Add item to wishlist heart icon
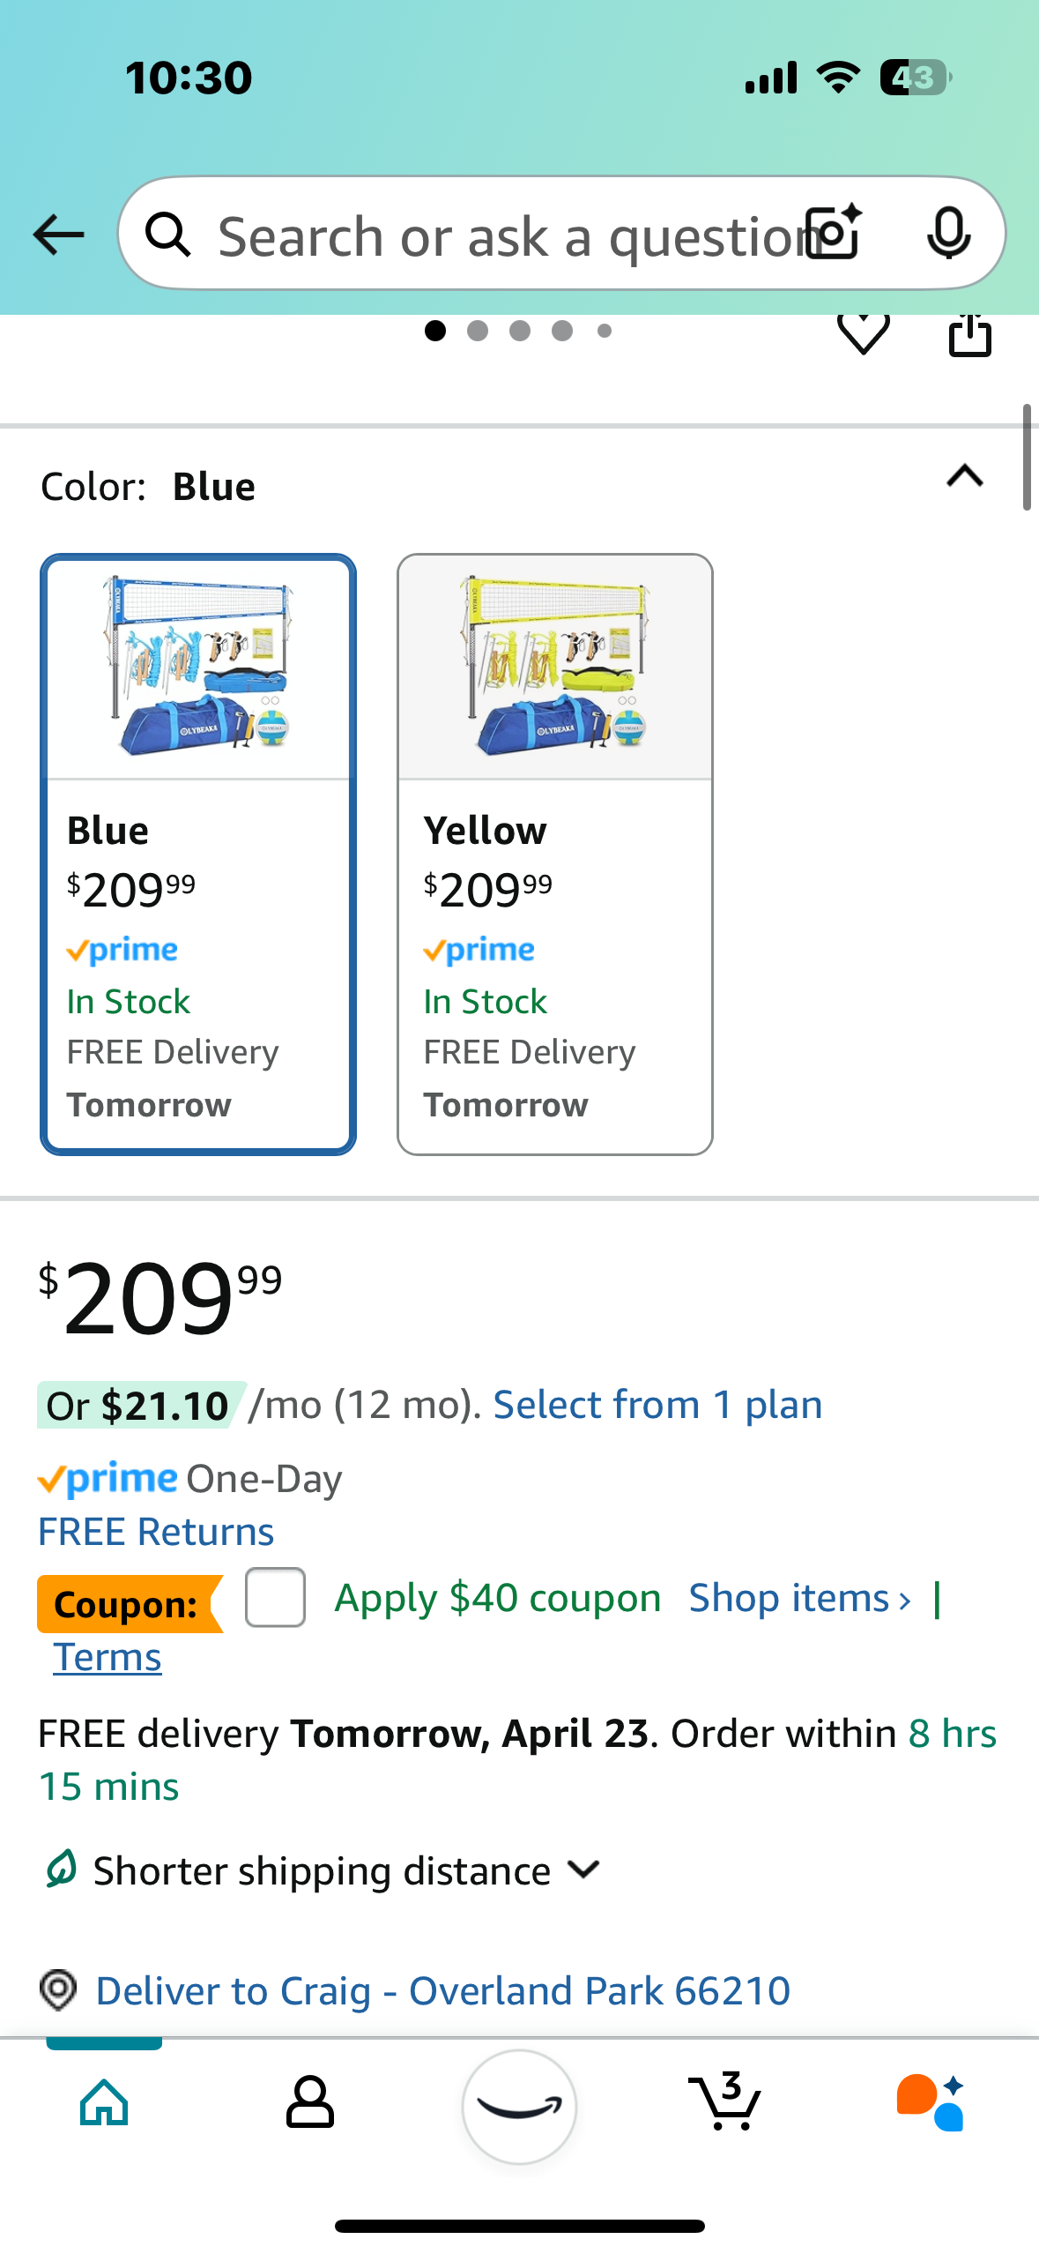 coord(863,333)
